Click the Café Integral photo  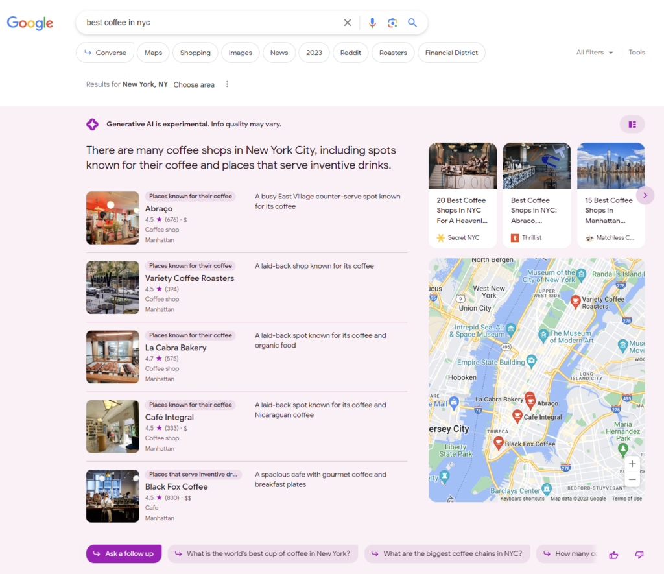point(113,426)
